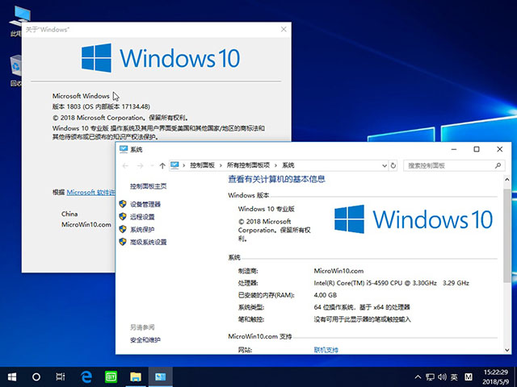
Task: Open the network status tray icon
Action: [x=430, y=377]
